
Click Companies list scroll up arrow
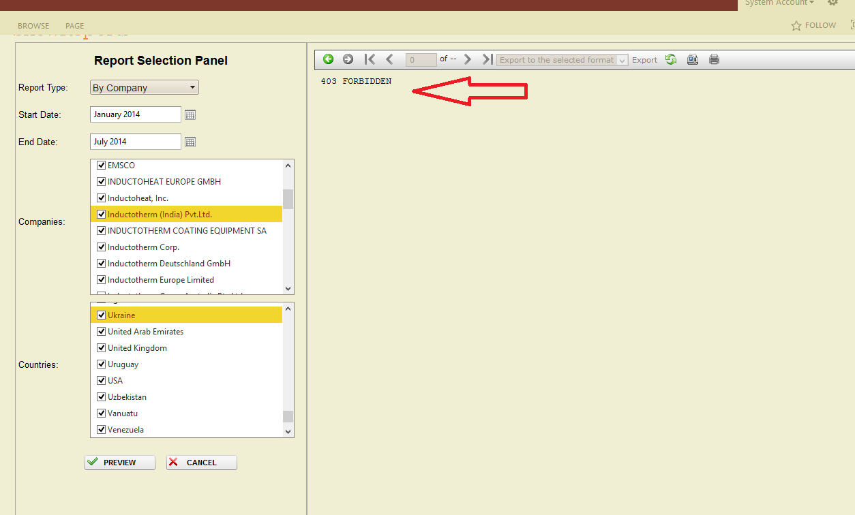click(288, 166)
